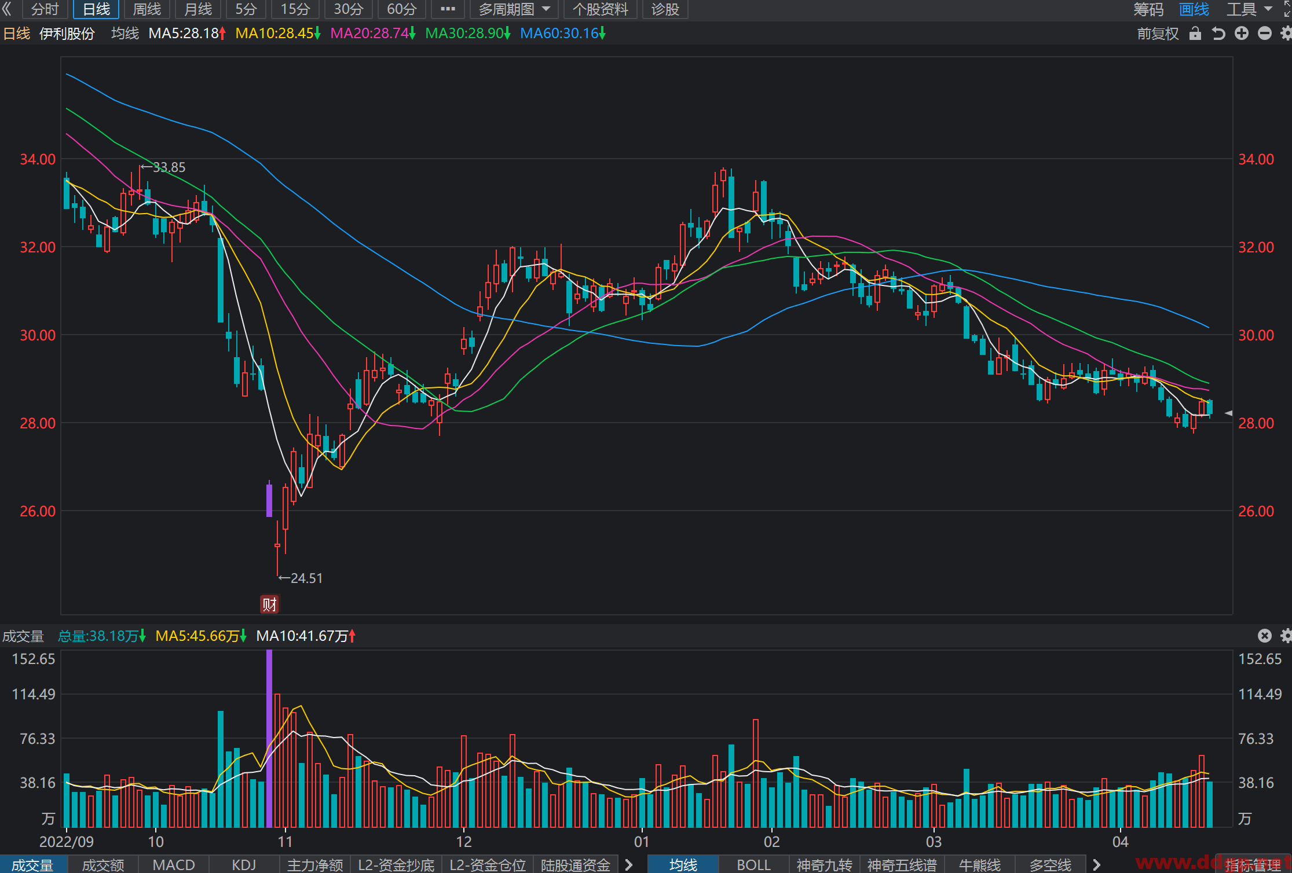Zoom in with the plus circle icon
This screenshot has width=1292, height=873.
(1242, 34)
